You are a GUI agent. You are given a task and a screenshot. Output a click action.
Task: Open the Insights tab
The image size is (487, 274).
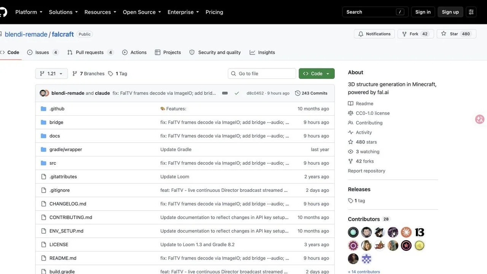coord(262,53)
